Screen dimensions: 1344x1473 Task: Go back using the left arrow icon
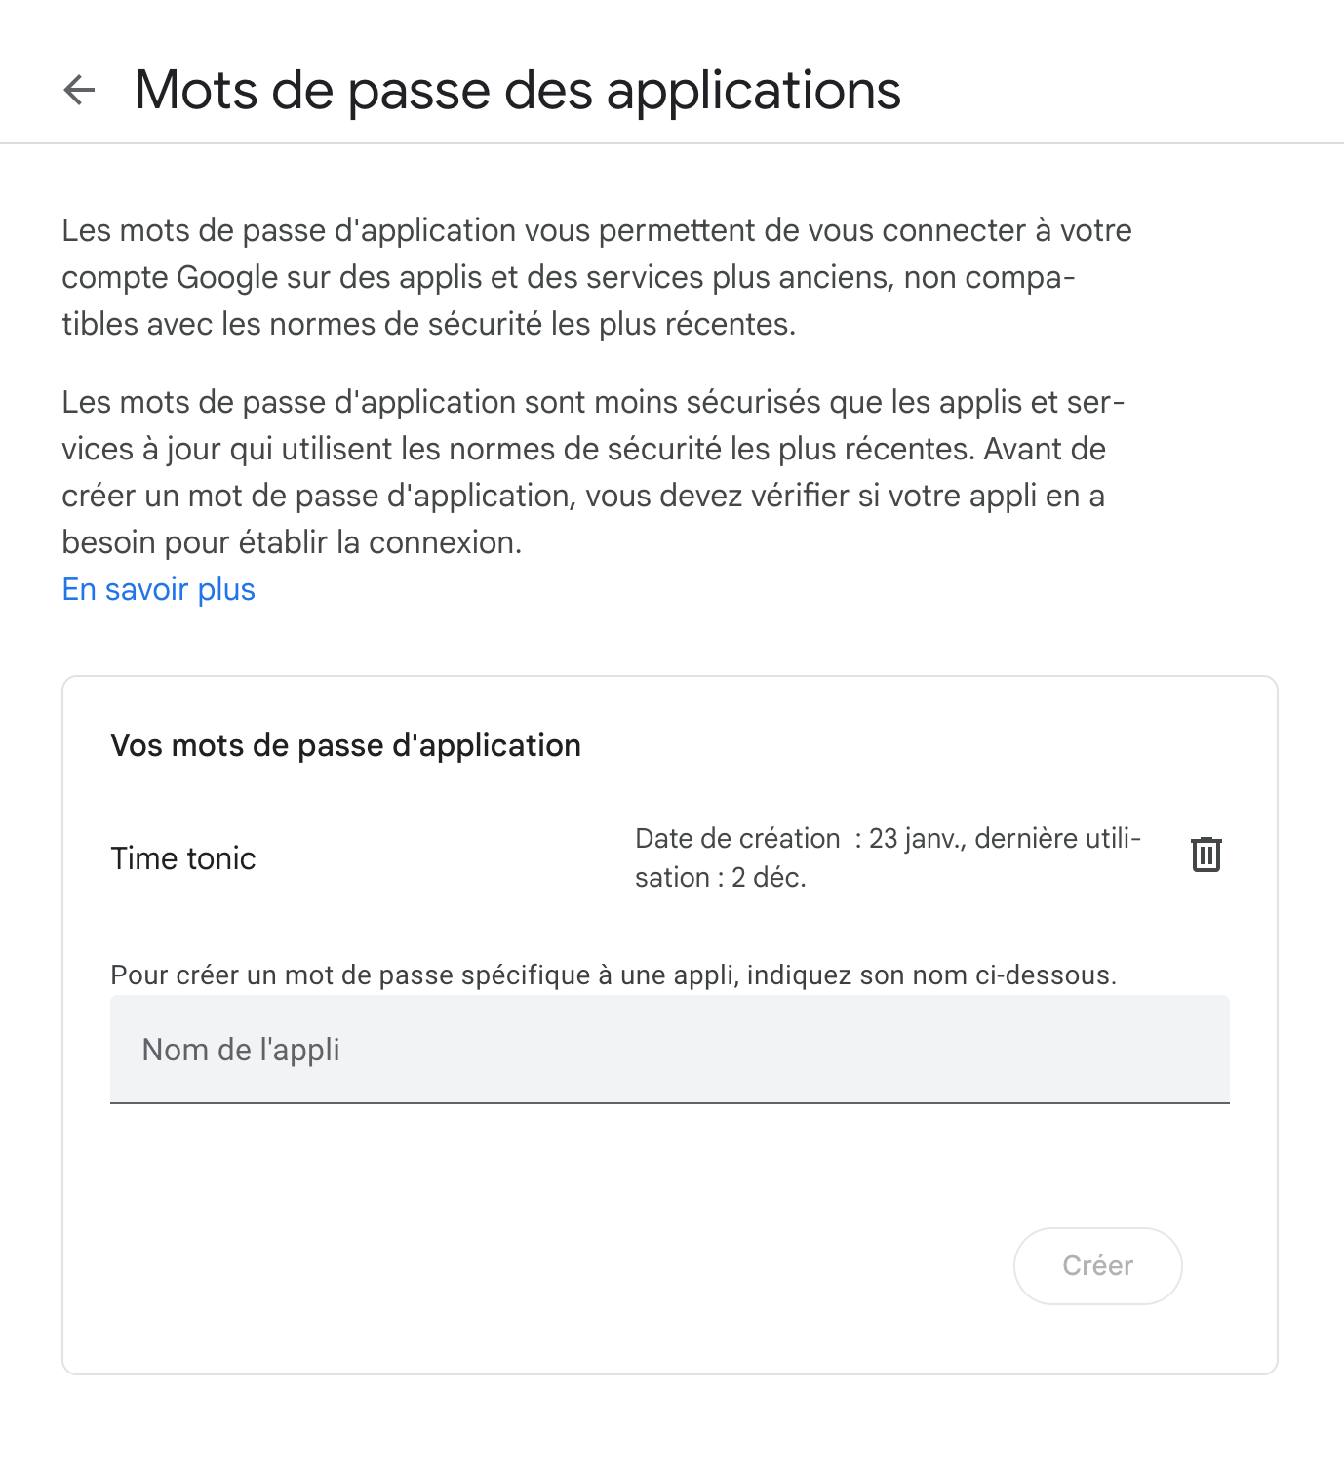[x=79, y=91]
